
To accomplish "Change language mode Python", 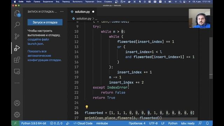I will (x=173, y=123).
